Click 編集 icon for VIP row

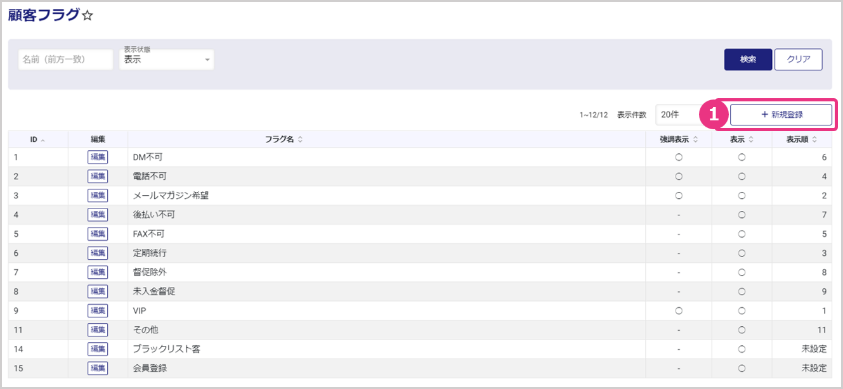(x=98, y=310)
